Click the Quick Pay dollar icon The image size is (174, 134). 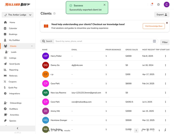click(5, 88)
